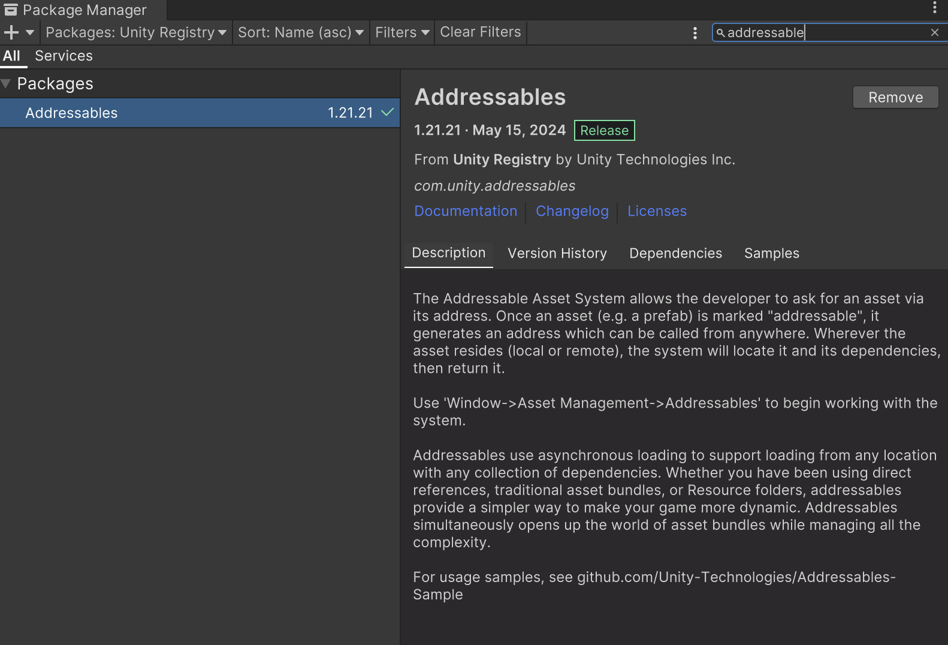This screenshot has height=645, width=948.
Task: Open Changelog link
Action: tap(572, 211)
